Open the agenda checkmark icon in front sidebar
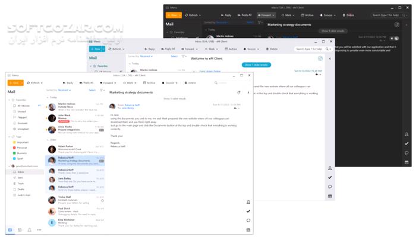 click(x=248, y=211)
